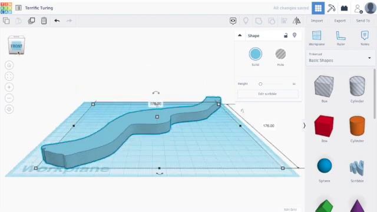
Task: Toggle notes visibility lightbulb icon
Action: click(x=246, y=21)
